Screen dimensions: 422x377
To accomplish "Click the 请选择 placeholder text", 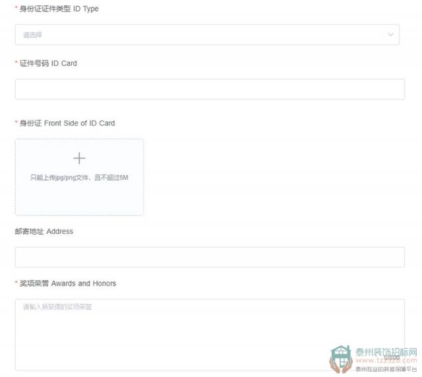I will pyautogui.click(x=32, y=35).
